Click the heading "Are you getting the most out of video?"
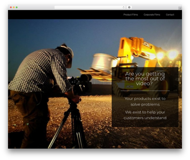Screen dimensions: 190x160 coord(145,79)
